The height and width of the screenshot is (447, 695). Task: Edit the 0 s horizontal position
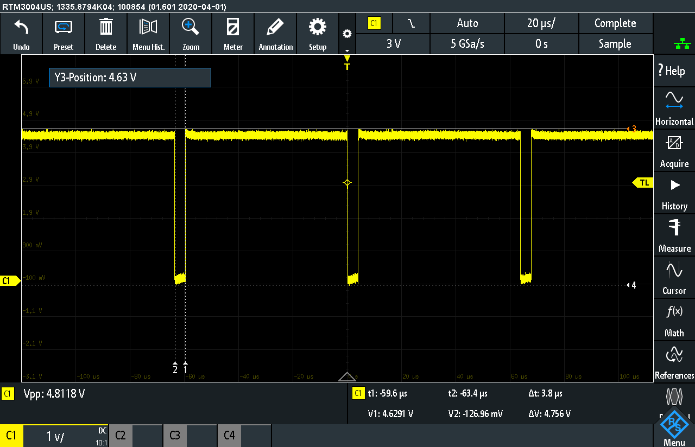coord(541,44)
